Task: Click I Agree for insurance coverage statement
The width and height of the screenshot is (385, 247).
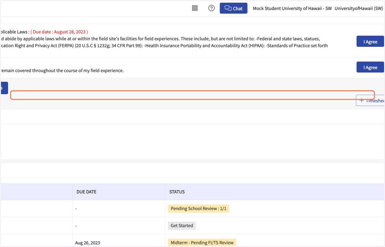Action: (370, 67)
